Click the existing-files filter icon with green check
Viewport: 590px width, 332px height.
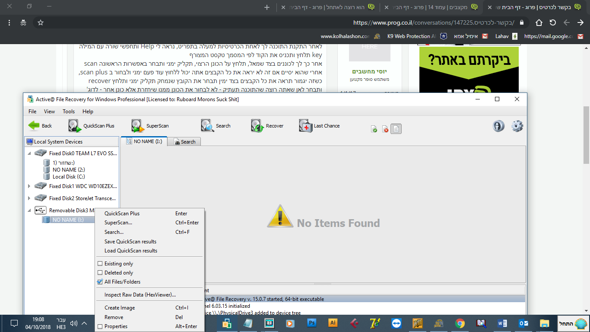(374, 129)
